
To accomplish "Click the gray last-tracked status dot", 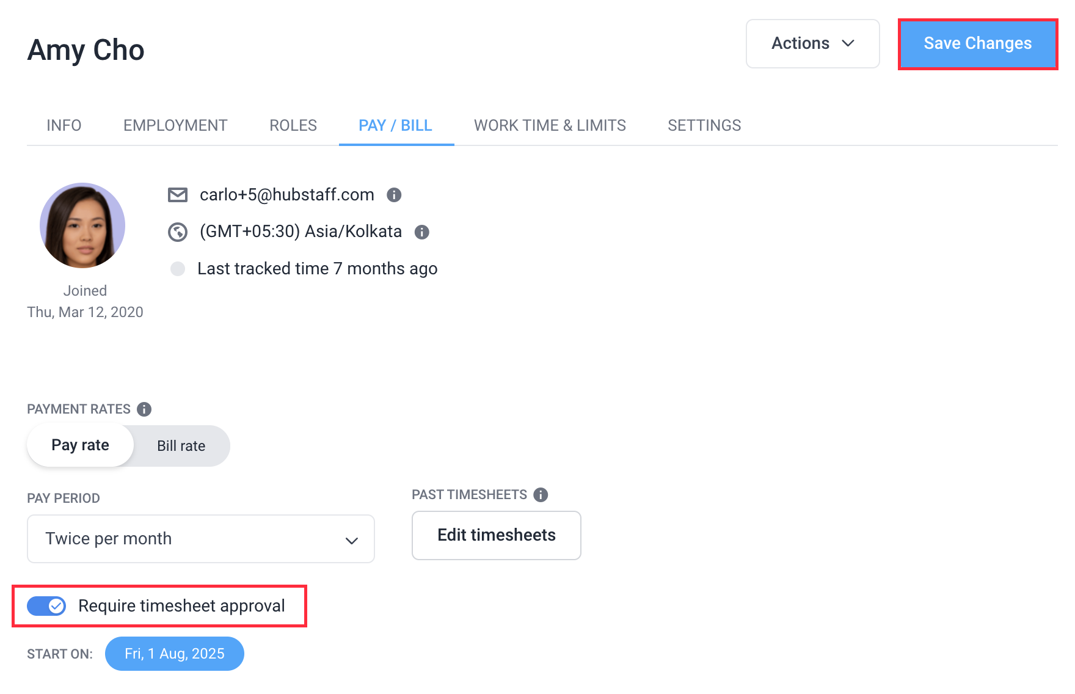I will pos(178,269).
